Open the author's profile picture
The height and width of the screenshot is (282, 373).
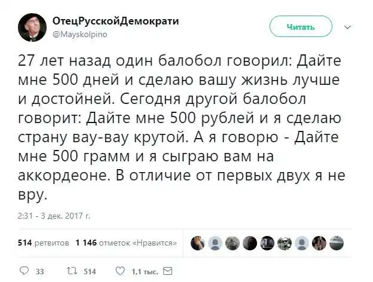(x=32, y=27)
